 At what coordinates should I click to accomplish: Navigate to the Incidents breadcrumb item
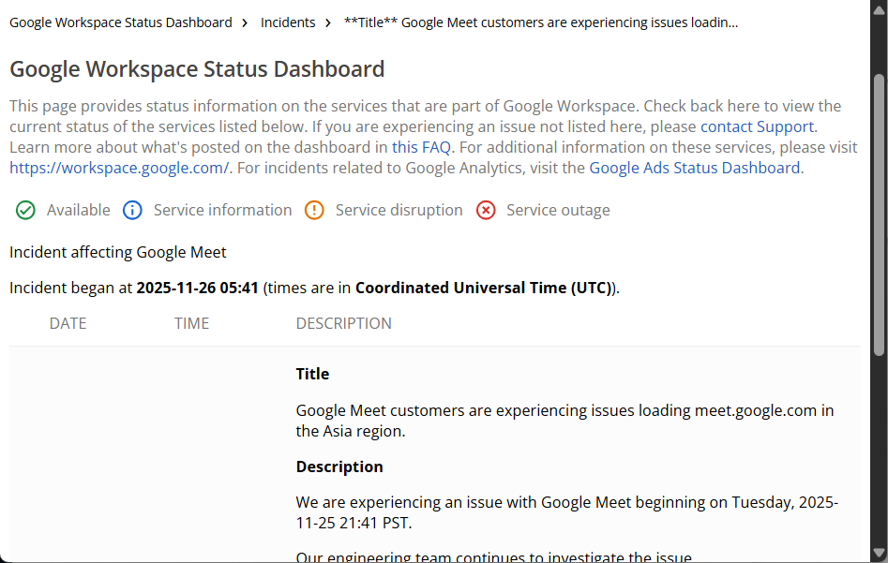[288, 22]
